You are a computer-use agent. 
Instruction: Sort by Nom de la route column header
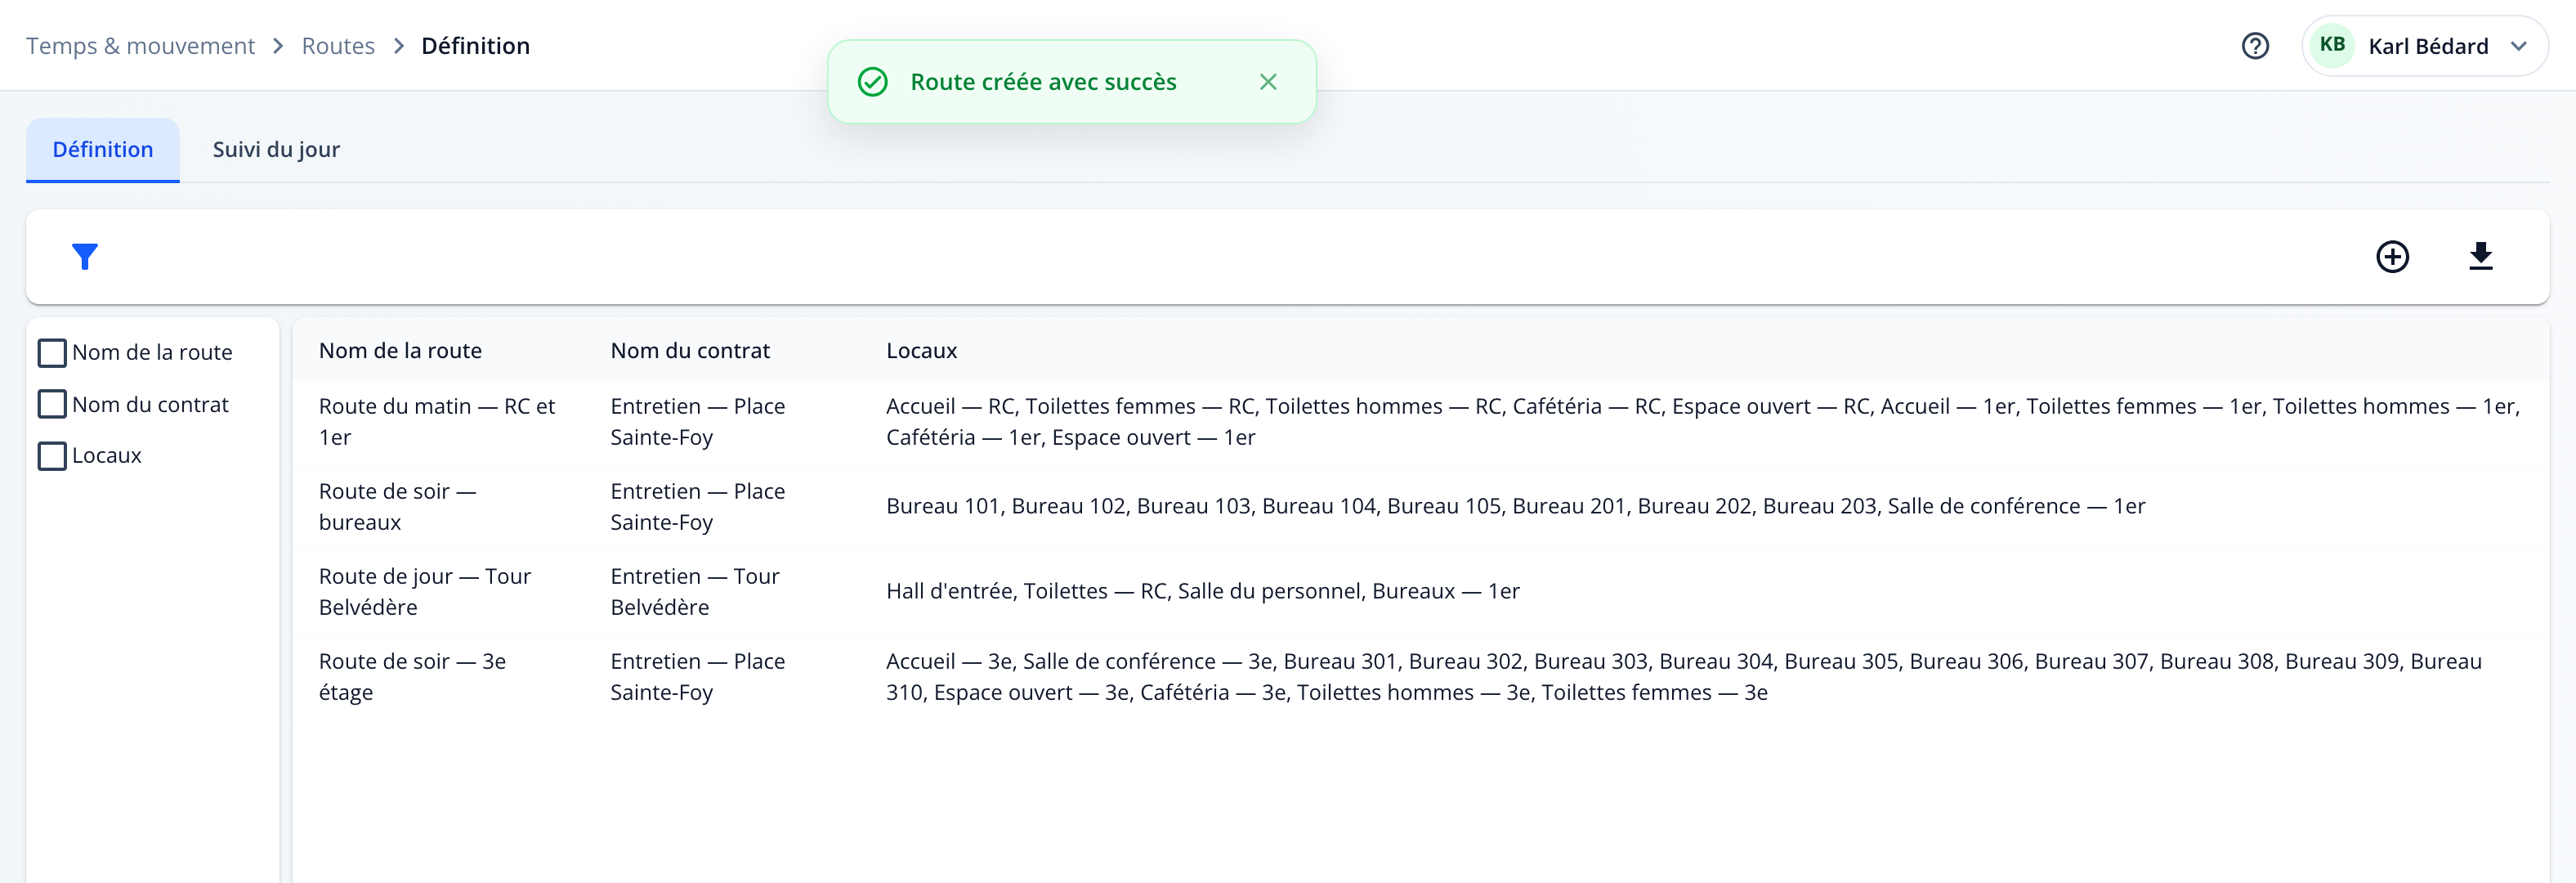(x=400, y=351)
